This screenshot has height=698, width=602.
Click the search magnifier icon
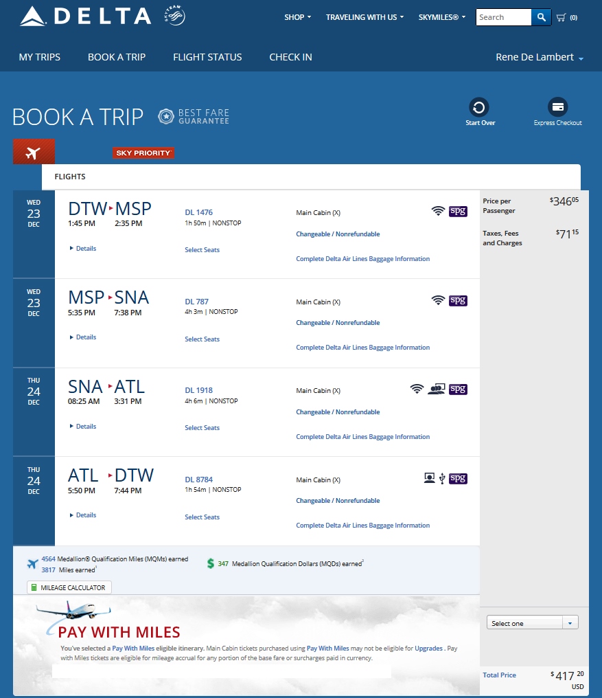[x=542, y=17]
